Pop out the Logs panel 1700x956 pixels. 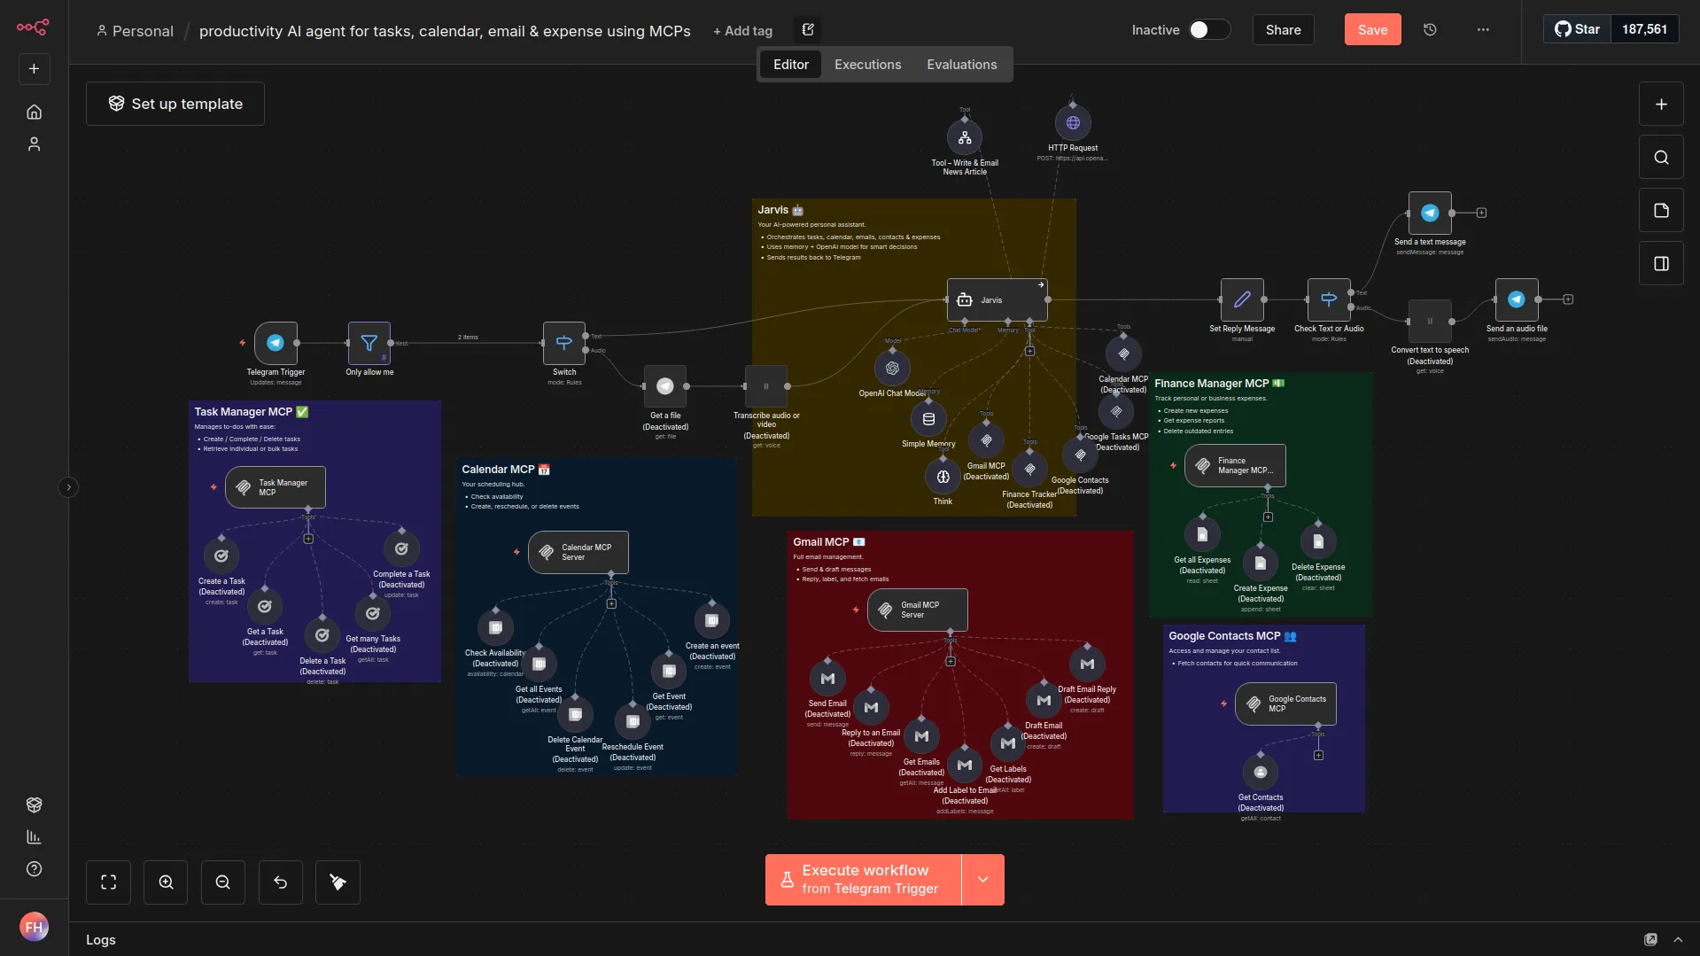click(x=1650, y=939)
